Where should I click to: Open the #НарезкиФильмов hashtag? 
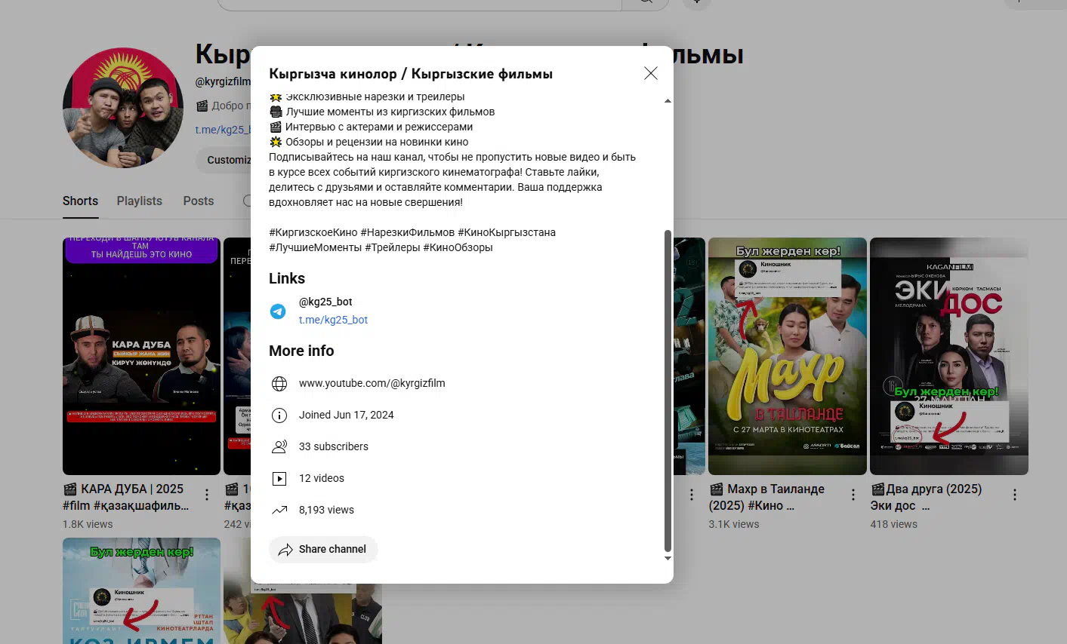coord(408,232)
